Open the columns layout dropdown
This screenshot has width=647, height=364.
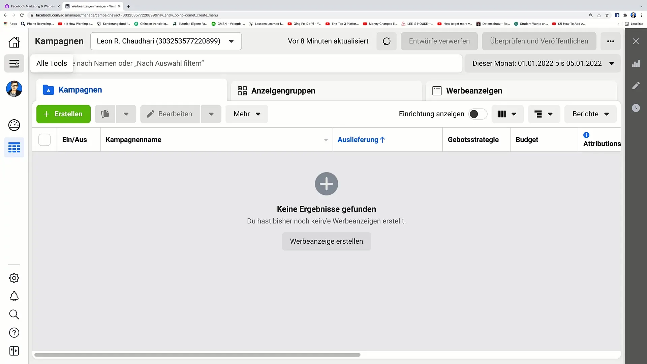(x=507, y=114)
